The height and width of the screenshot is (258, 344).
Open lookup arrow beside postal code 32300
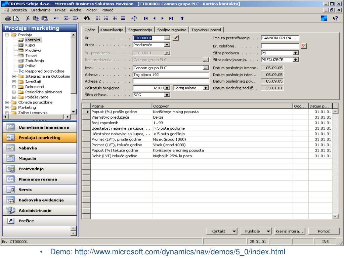[x=167, y=88]
